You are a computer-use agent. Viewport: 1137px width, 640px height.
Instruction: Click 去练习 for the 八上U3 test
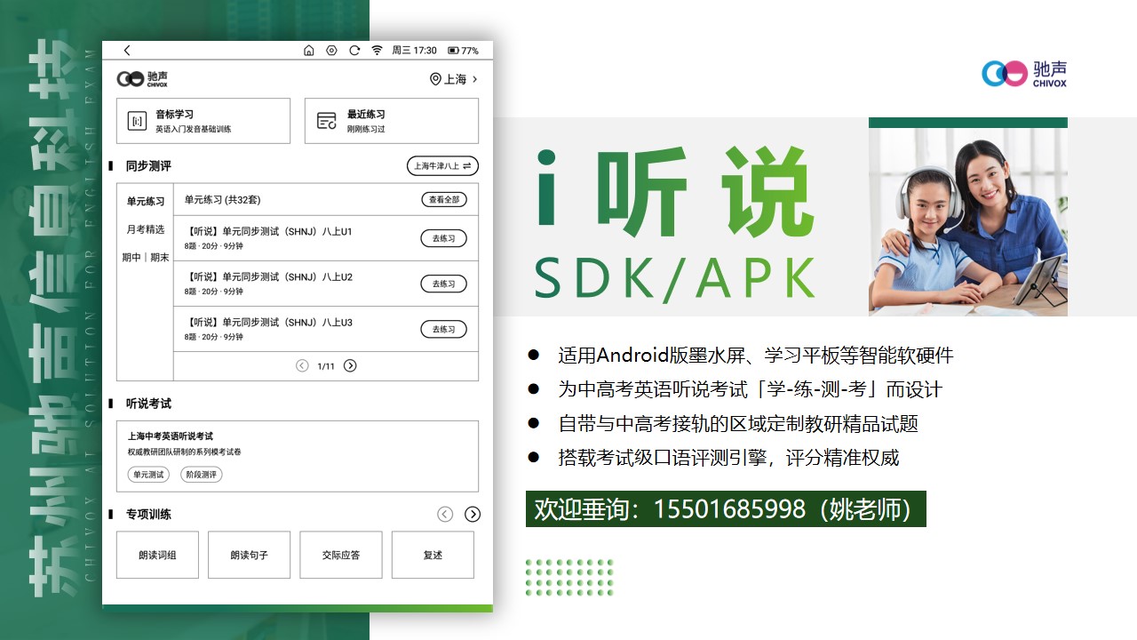point(443,329)
